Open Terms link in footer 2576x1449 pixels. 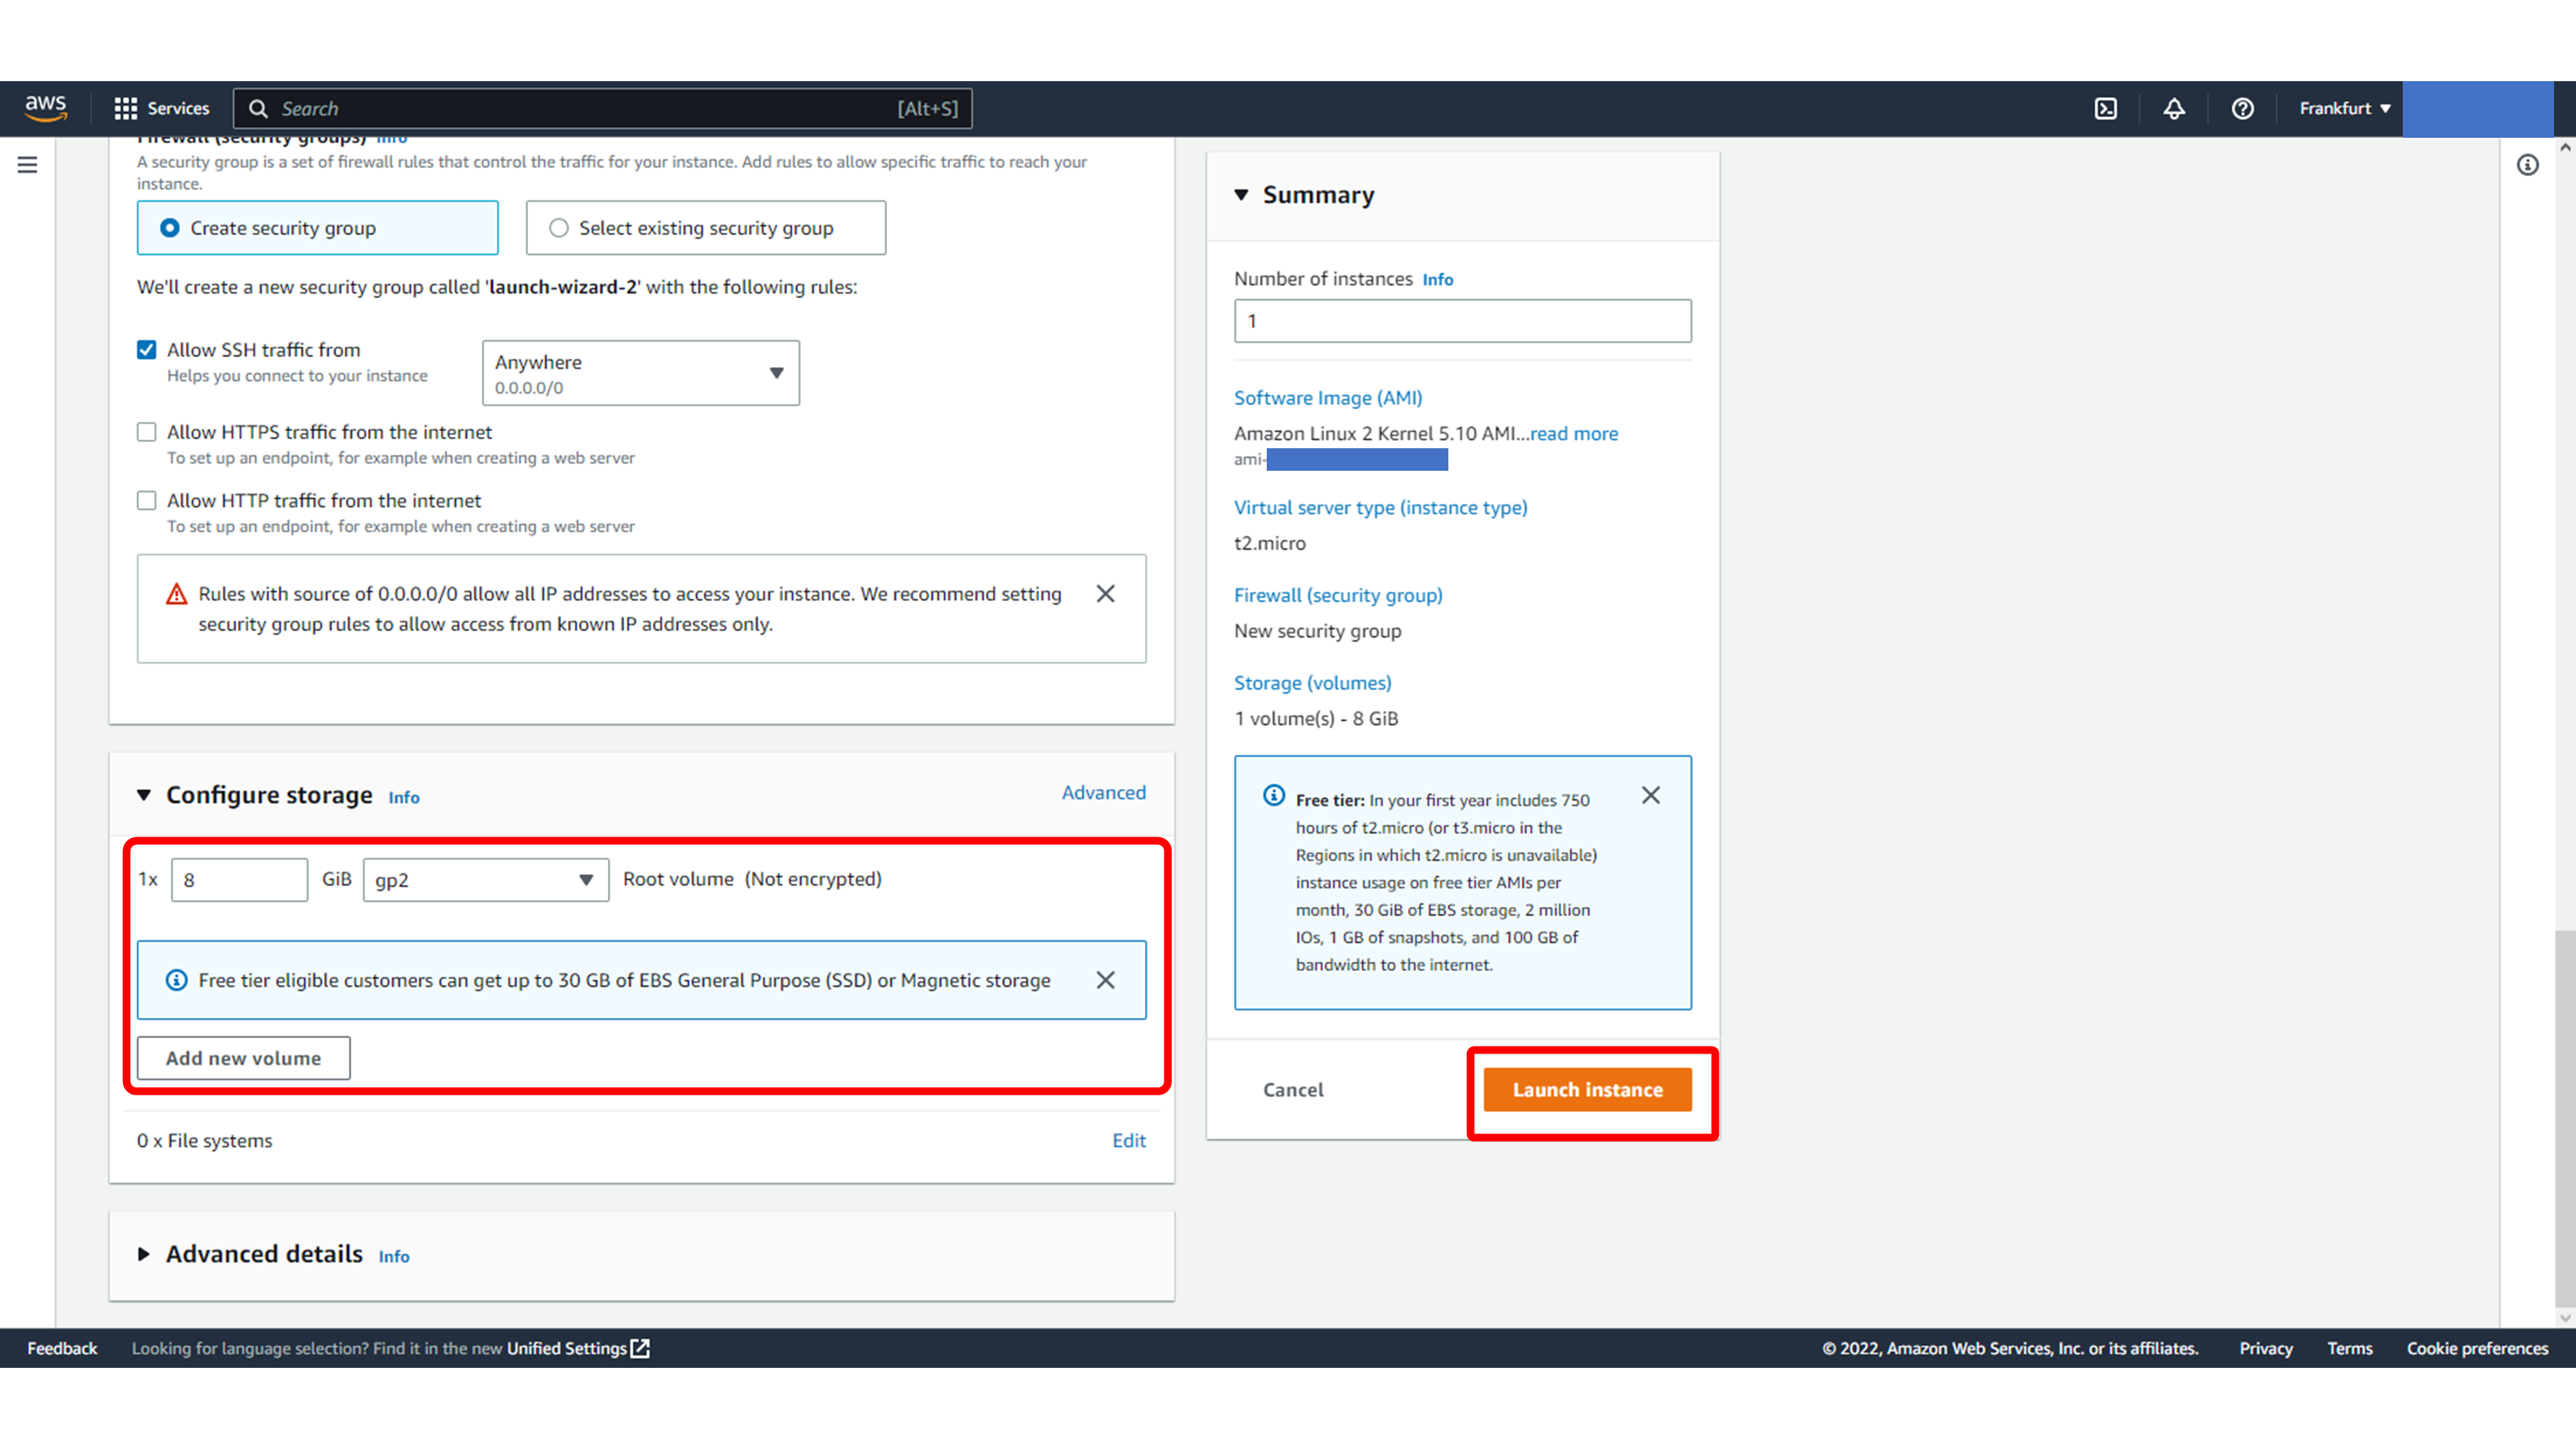pyautogui.click(x=2349, y=1348)
